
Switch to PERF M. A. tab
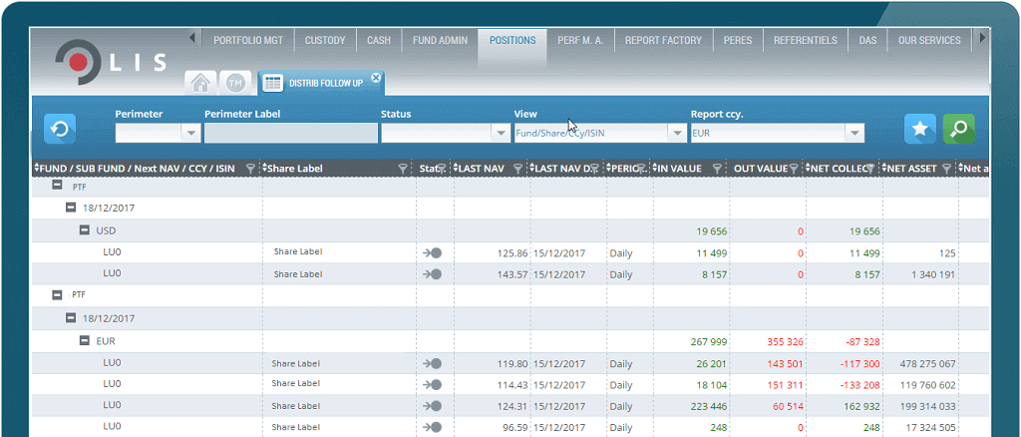click(581, 40)
